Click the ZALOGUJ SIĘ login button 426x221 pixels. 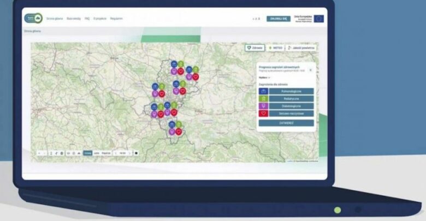tap(279, 19)
